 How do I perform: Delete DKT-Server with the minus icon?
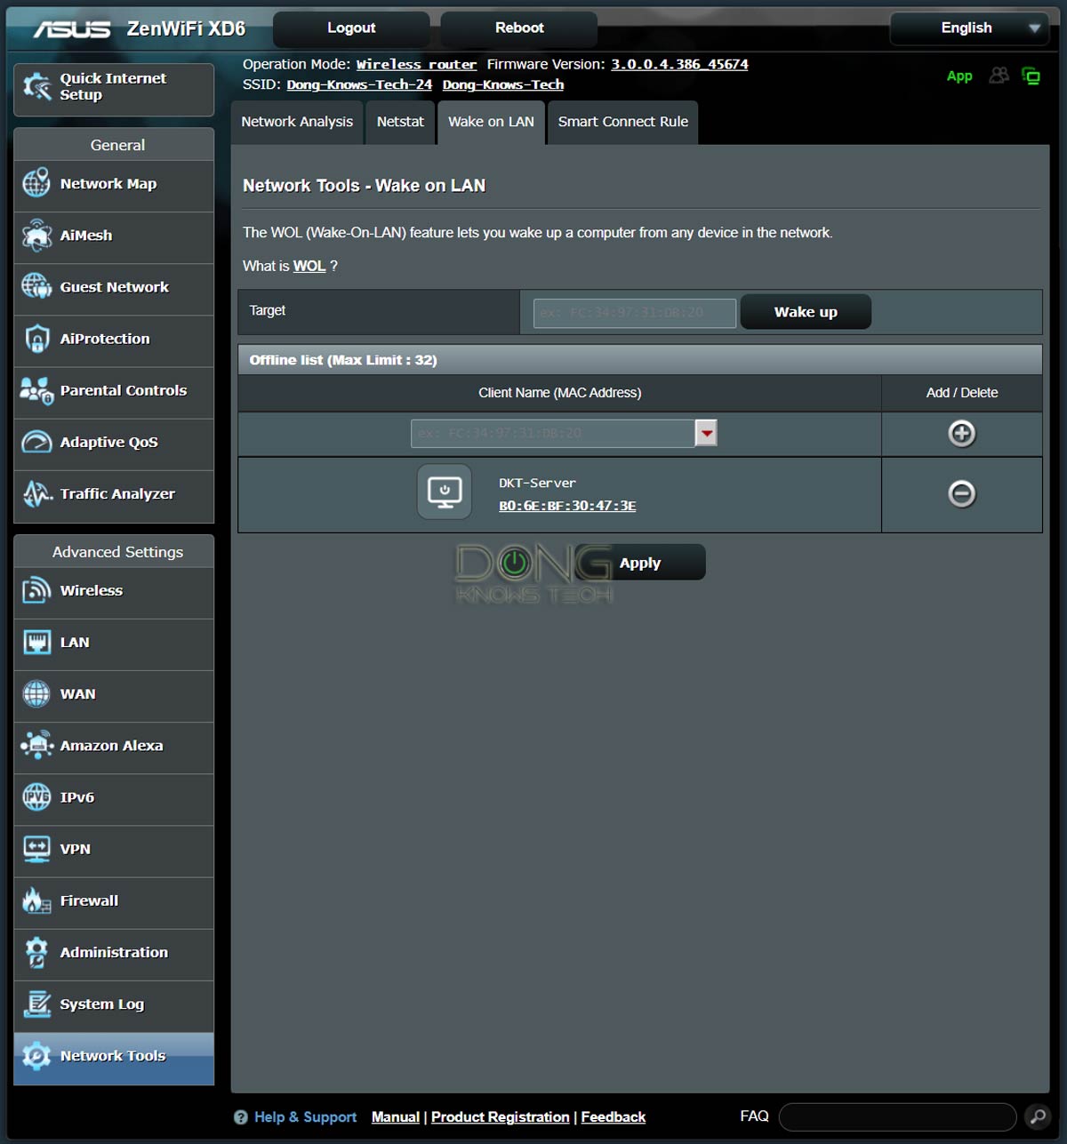point(962,493)
